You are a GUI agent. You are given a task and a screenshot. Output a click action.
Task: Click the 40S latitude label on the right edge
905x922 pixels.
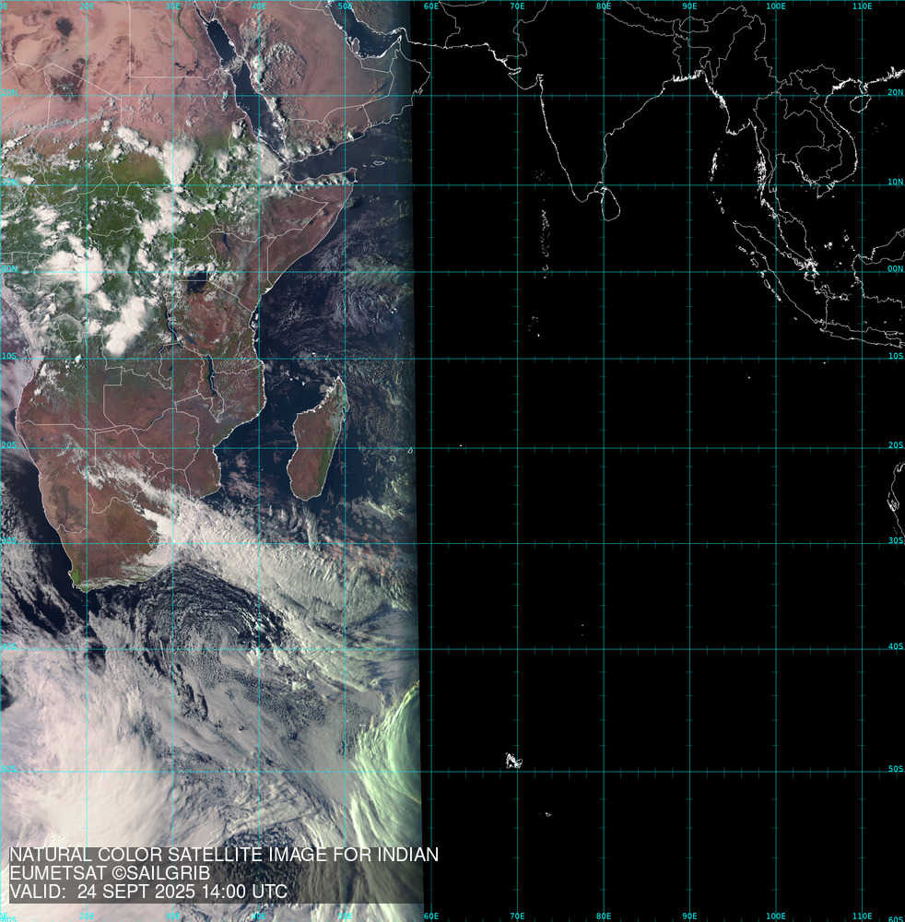click(895, 646)
